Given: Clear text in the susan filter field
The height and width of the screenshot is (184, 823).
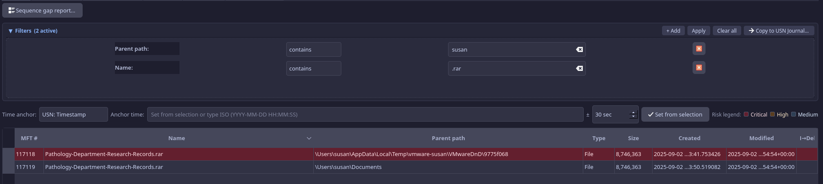Looking at the screenshot, I should (x=579, y=49).
